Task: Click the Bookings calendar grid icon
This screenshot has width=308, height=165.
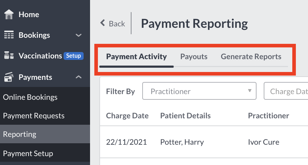Action: click(x=9, y=35)
